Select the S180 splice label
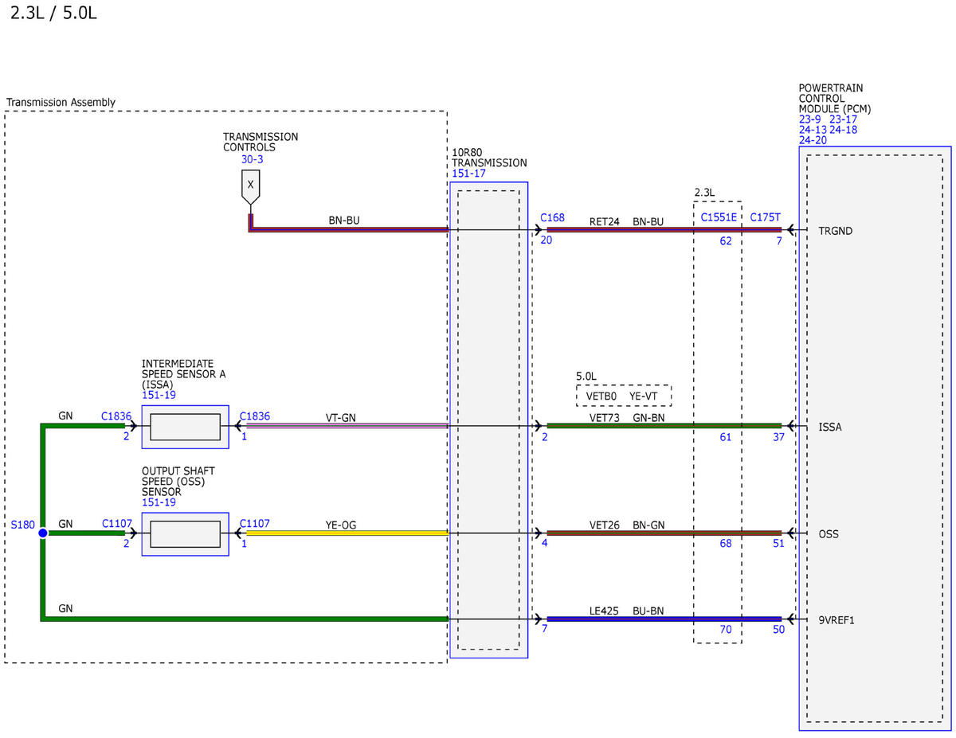956x738 pixels. 22,525
